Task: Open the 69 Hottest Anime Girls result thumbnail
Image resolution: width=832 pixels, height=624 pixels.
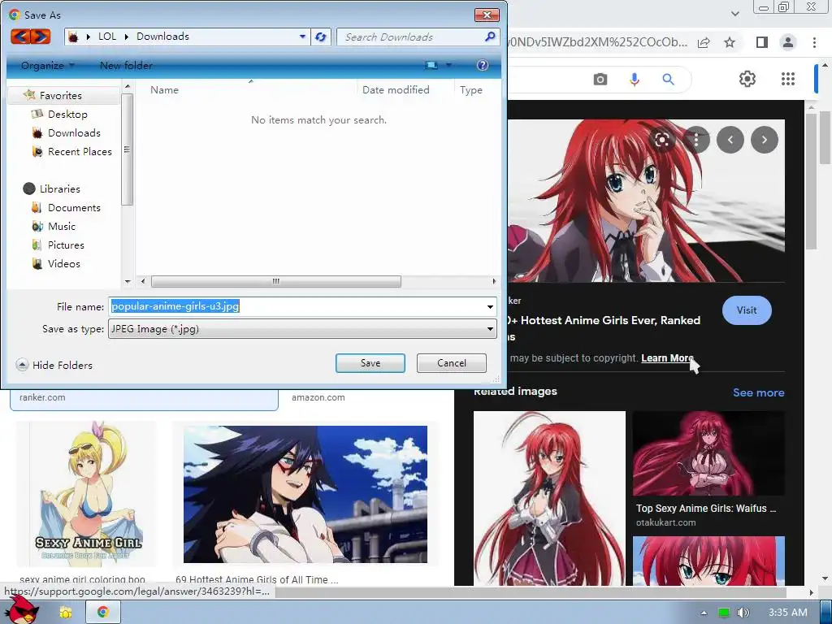Action: 305,494
